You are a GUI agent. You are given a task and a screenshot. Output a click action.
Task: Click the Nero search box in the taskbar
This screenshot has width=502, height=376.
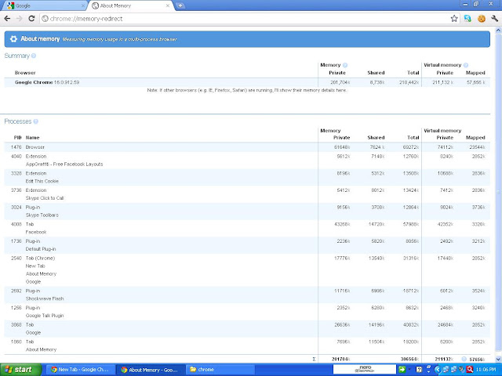pos(364,369)
